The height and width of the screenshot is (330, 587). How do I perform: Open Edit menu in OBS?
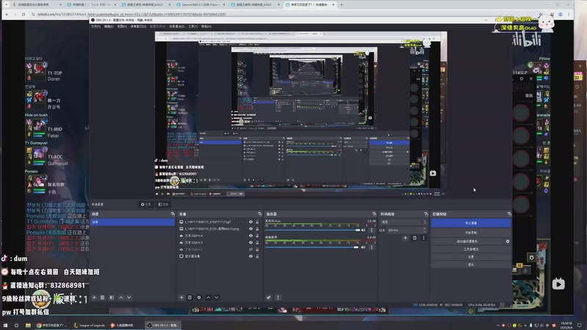pyautogui.click(x=109, y=26)
